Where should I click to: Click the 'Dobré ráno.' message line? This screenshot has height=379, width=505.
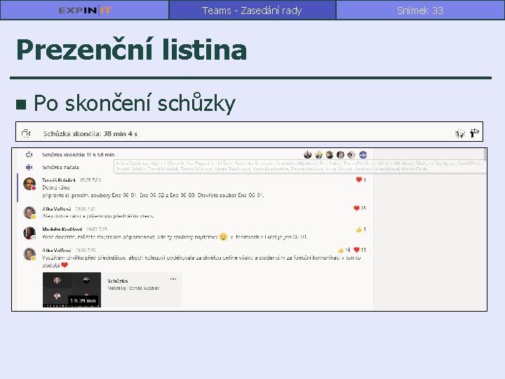click(56, 187)
